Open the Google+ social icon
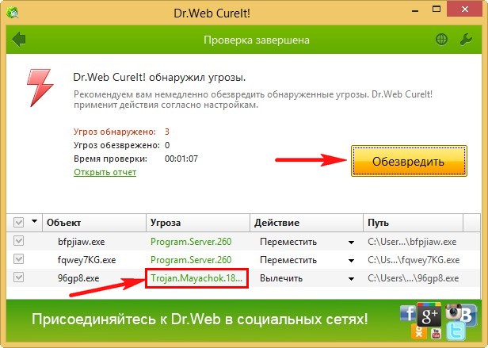The image size is (488, 348). point(429,315)
